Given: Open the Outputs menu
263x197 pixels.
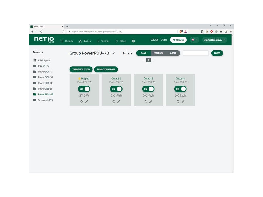Looking at the screenshot, I should tap(67, 41).
